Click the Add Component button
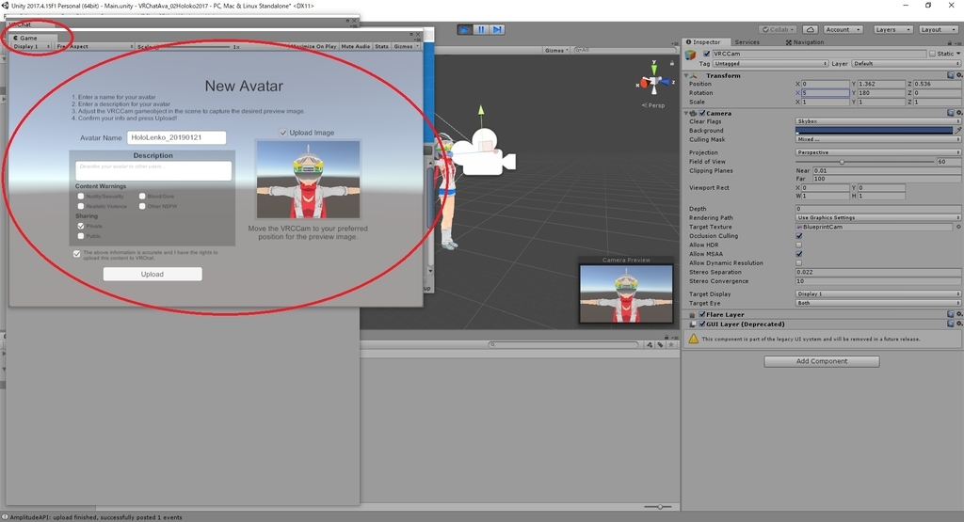This screenshot has width=964, height=522. click(821, 361)
